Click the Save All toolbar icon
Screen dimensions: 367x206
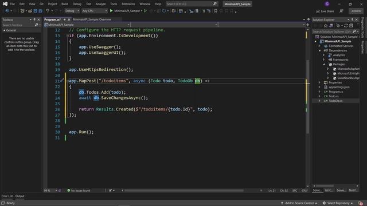[40, 11]
